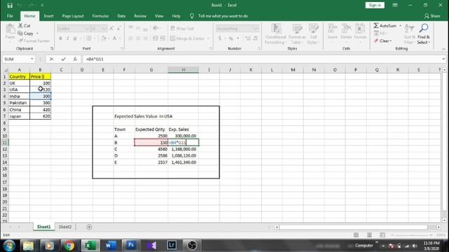Toggle Underline formatting
The height and width of the screenshot is (252, 449).
tap(75, 38)
